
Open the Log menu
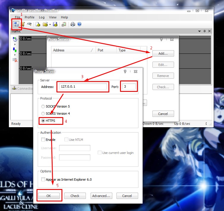42,17
